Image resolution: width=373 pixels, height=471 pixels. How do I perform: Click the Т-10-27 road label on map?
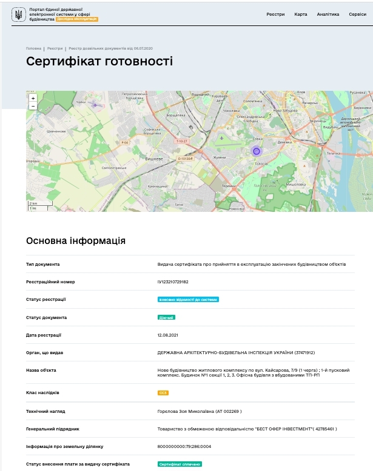coord(181,141)
